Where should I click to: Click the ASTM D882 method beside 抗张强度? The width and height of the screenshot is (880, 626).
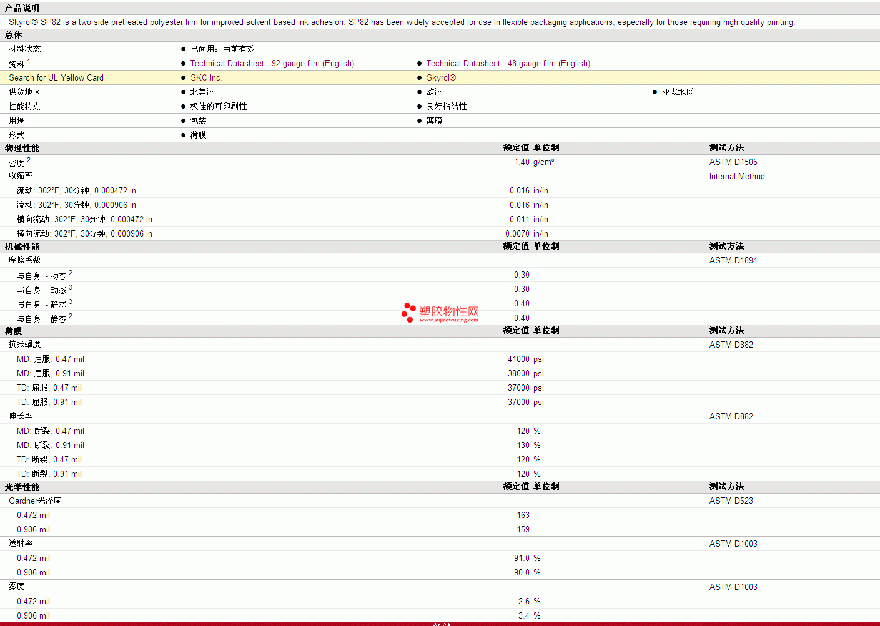tap(731, 345)
